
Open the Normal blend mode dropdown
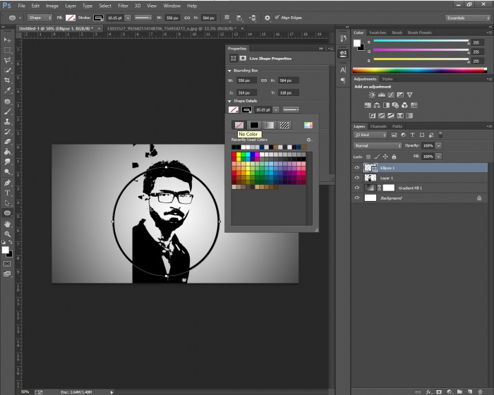(378, 145)
